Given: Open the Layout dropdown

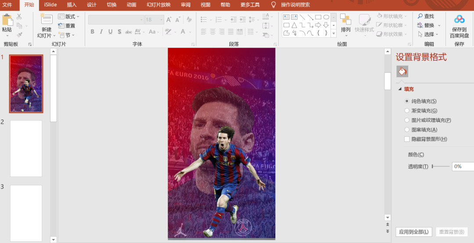Looking at the screenshot, I should coord(69,17).
